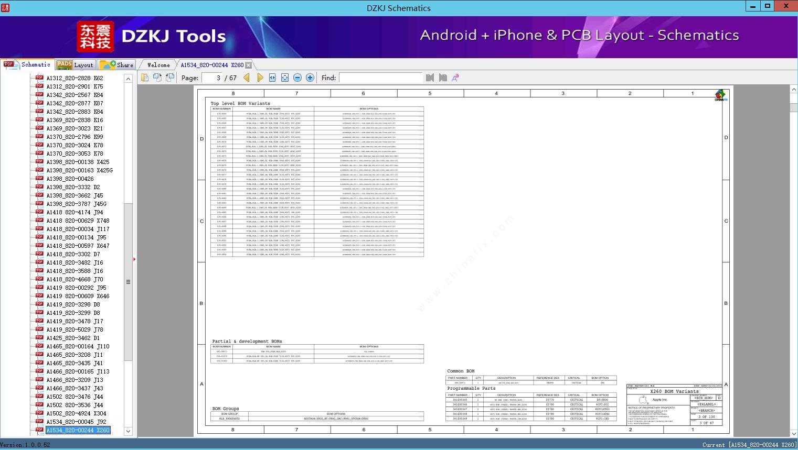Open A1419 820-00292 J95 schematic
Viewport: 798px width, 450px height.
coord(76,288)
